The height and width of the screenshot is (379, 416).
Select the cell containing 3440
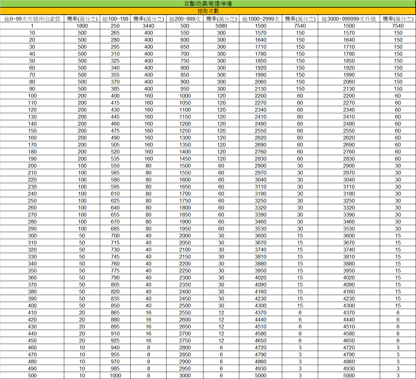[148, 26]
